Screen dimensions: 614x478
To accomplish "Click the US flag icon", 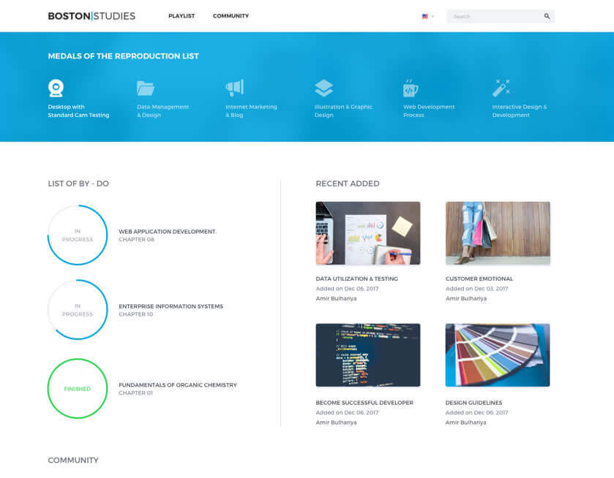I will (425, 16).
